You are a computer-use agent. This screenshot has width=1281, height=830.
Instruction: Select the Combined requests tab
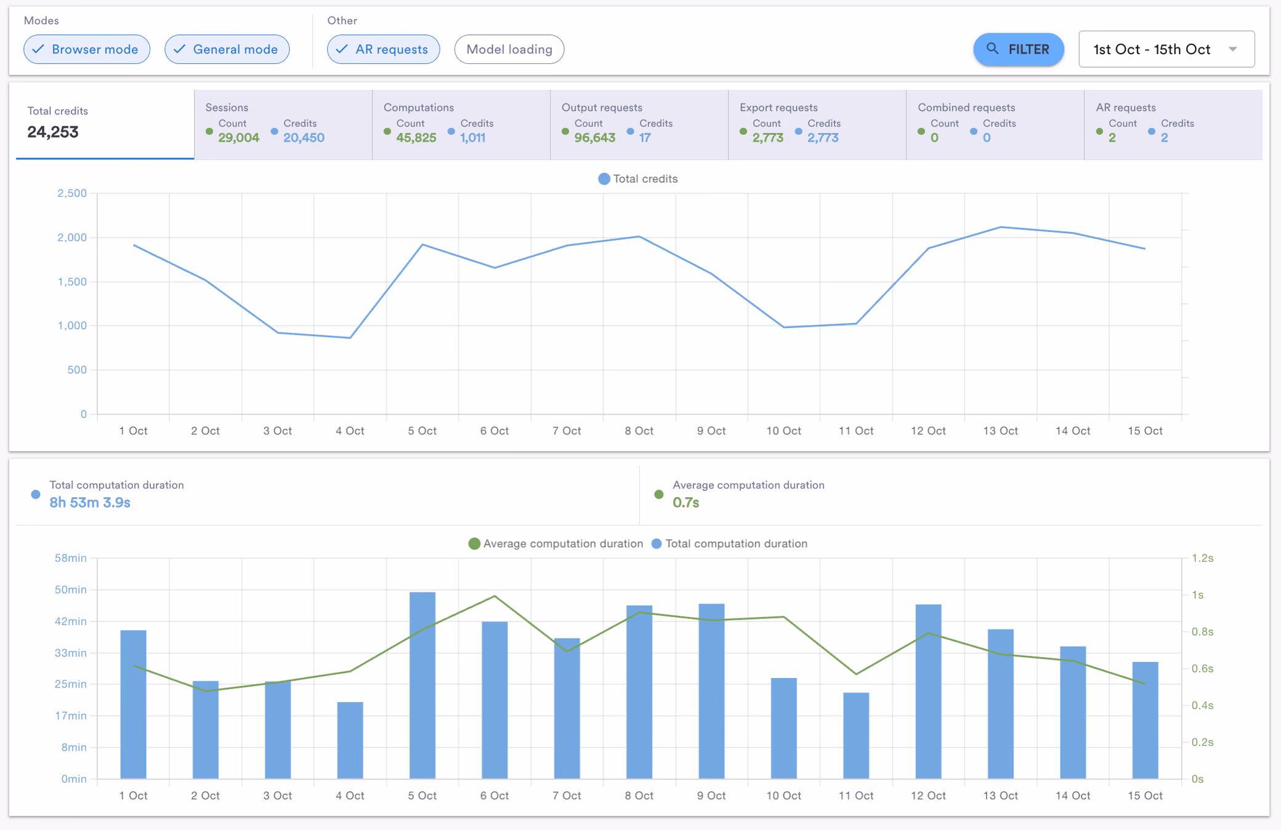[995, 124]
